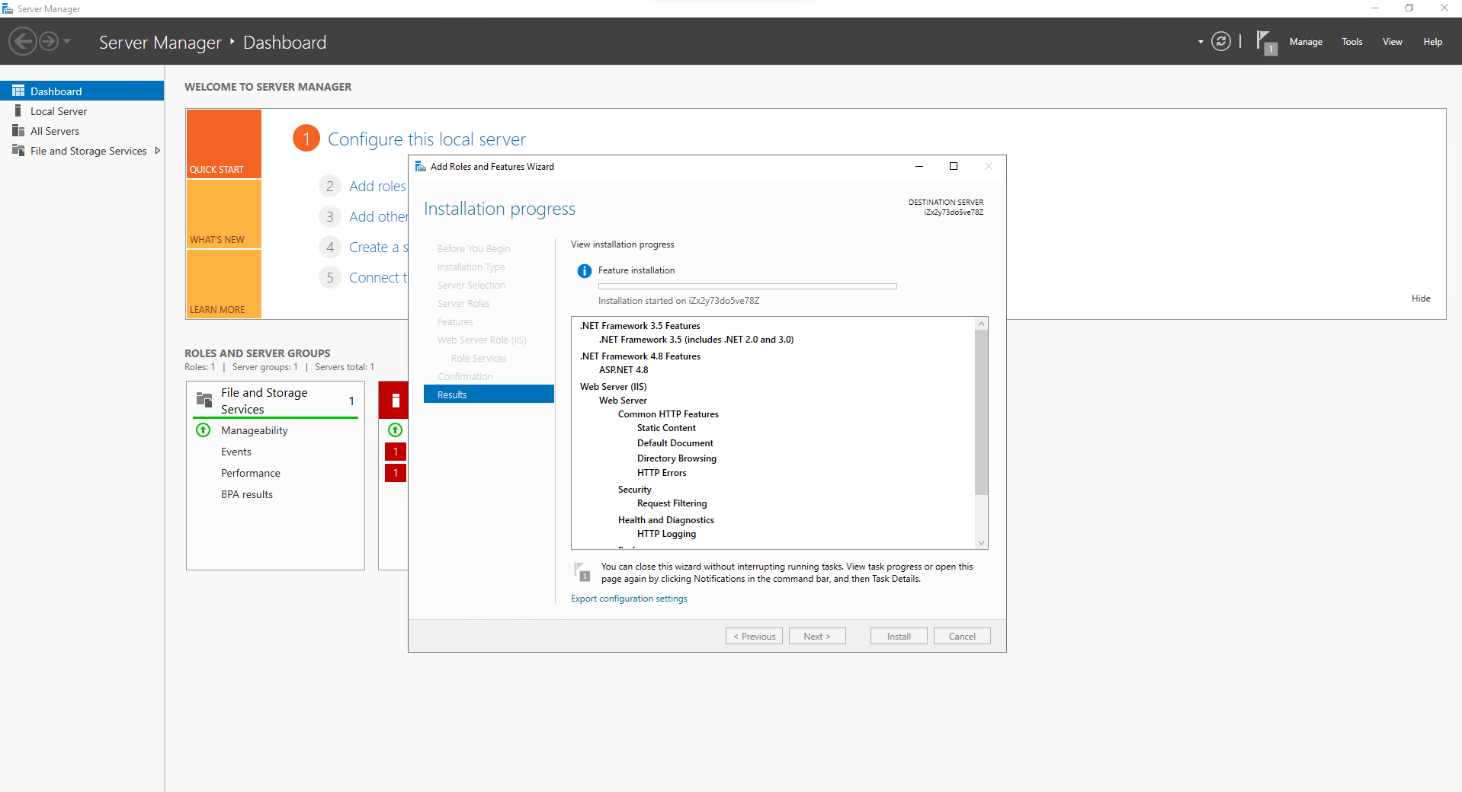The width and height of the screenshot is (1462, 792).
Task: Click Request Filtering in installation list
Action: tap(672, 503)
